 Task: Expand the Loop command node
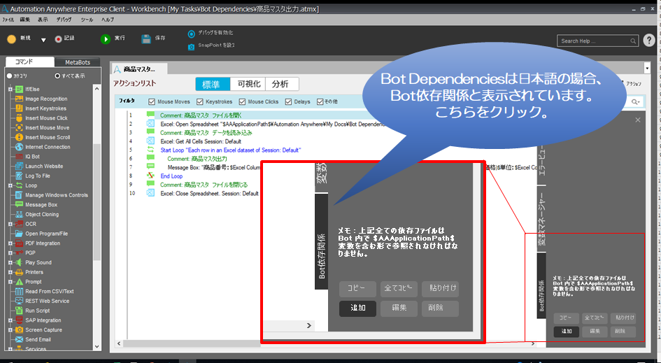tap(10, 185)
